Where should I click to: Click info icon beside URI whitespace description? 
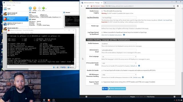click(143, 77)
